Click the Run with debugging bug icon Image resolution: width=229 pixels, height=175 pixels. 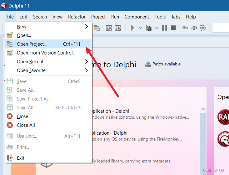pyautogui.click(x=149, y=28)
